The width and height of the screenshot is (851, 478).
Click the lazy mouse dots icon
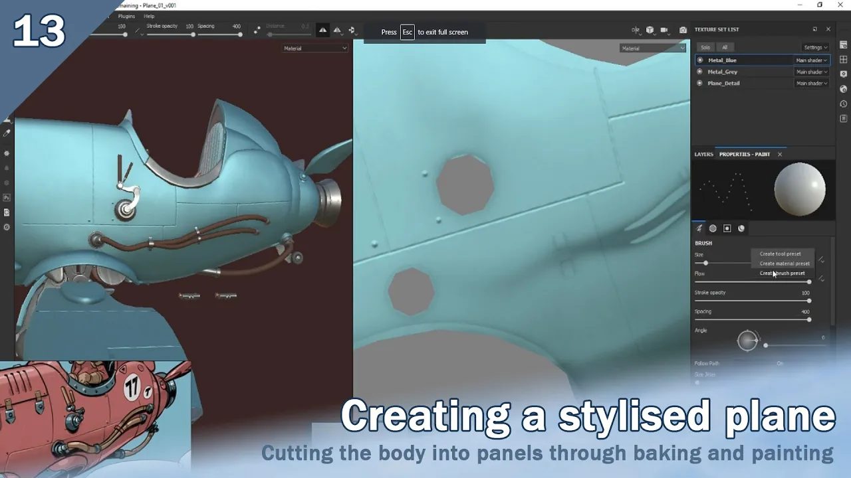(x=257, y=30)
